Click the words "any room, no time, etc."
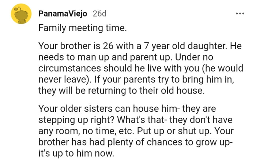The image size is (256, 161). coord(86,131)
